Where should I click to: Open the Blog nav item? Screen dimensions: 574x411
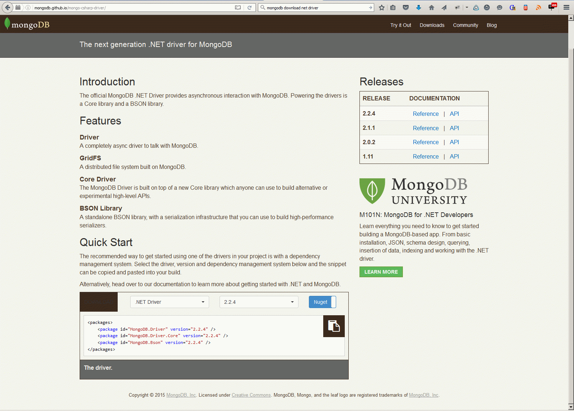point(491,25)
